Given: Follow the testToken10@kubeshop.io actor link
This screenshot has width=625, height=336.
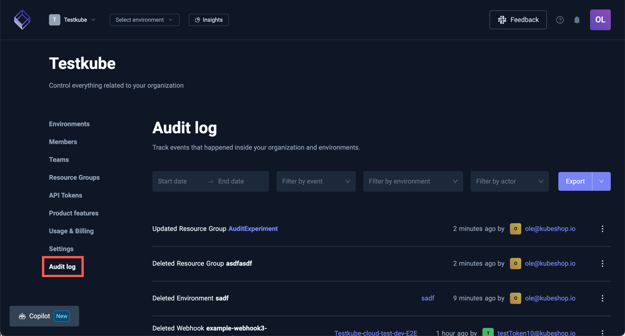Looking at the screenshot, I should [x=538, y=333].
